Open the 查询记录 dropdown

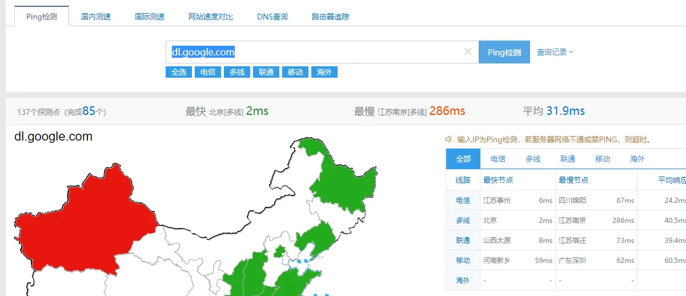555,52
